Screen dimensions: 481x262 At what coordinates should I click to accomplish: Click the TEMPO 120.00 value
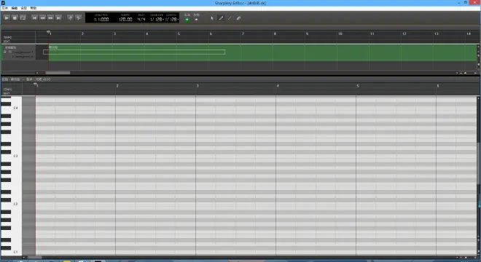click(125, 20)
